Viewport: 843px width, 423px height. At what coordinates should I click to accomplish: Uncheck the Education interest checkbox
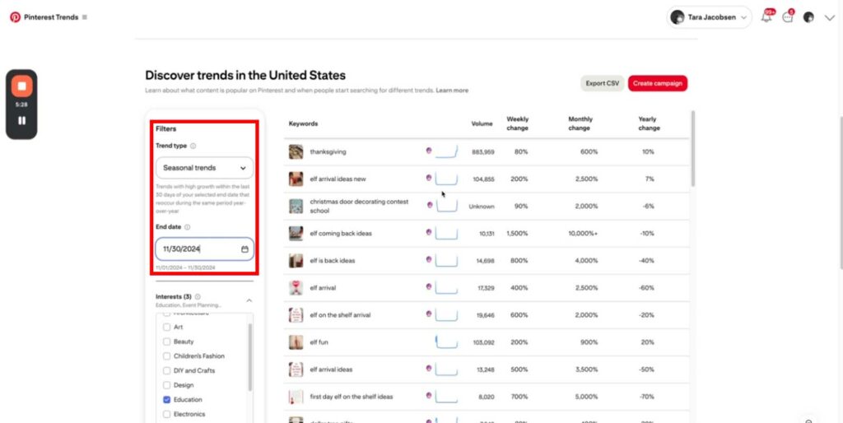pyautogui.click(x=166, y=399)
